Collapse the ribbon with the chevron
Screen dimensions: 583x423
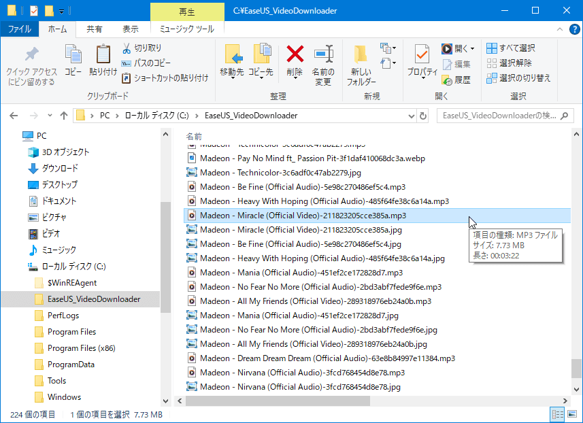tap(559, 29)
